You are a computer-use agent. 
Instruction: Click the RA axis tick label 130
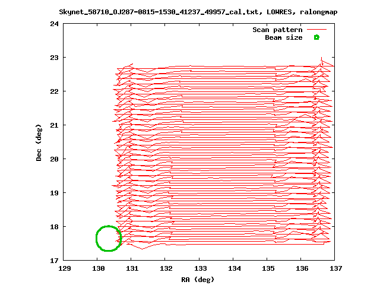pos(99,268)
